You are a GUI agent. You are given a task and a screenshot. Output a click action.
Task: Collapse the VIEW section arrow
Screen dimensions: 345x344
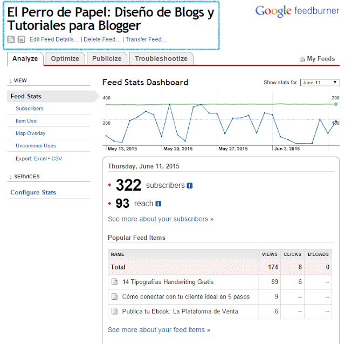tap(10, 80)
